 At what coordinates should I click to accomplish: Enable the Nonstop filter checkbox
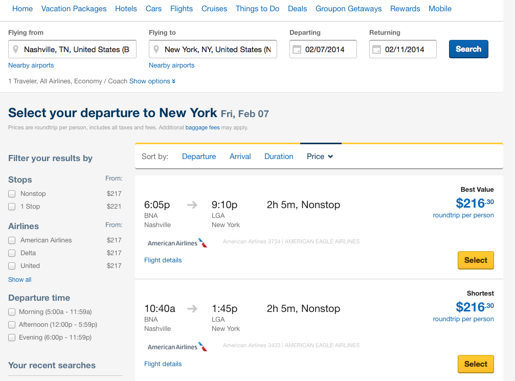(12, 194)
